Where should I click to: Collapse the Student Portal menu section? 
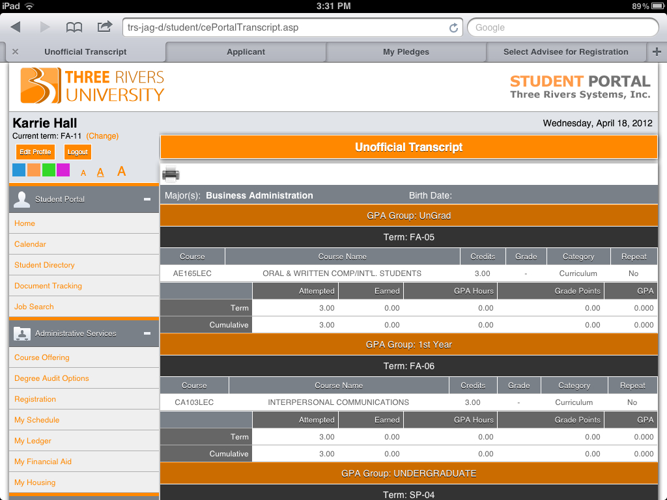pos(147,199)
